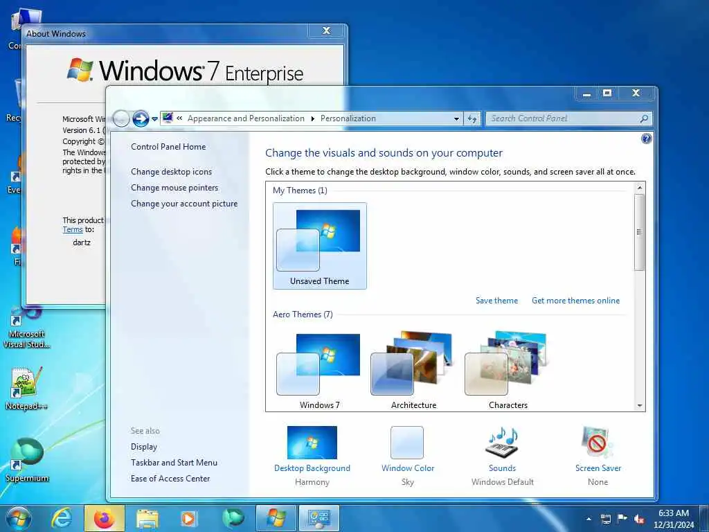Click the Sounds label link
The image size is (709, 532).
click(x=502, y=468)
